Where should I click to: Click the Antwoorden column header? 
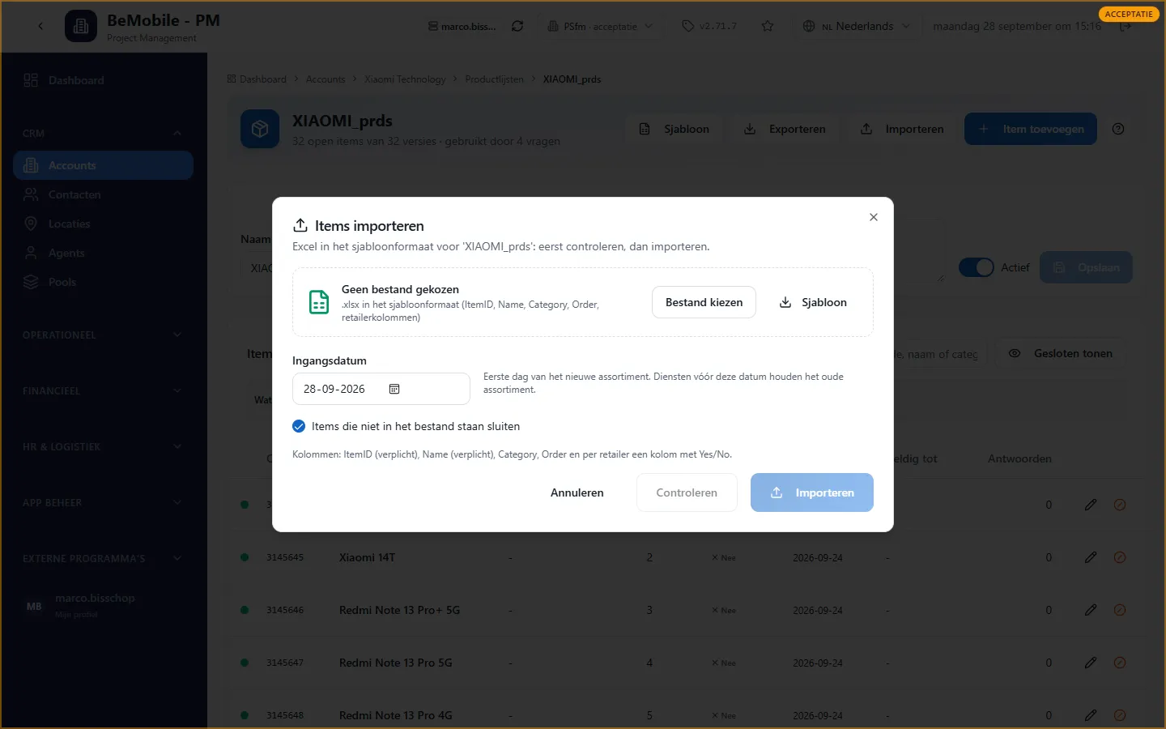point(1019,458)
